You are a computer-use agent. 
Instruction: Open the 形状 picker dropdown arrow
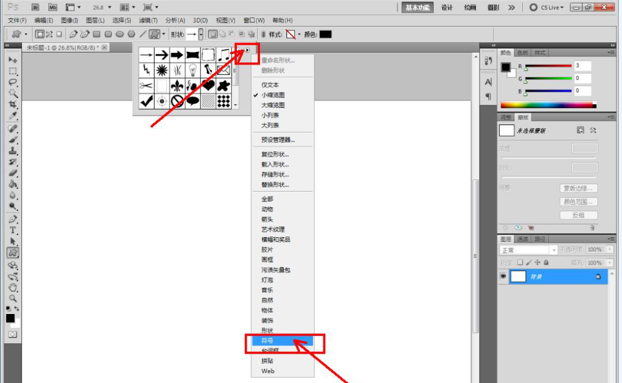pos(201,35)
